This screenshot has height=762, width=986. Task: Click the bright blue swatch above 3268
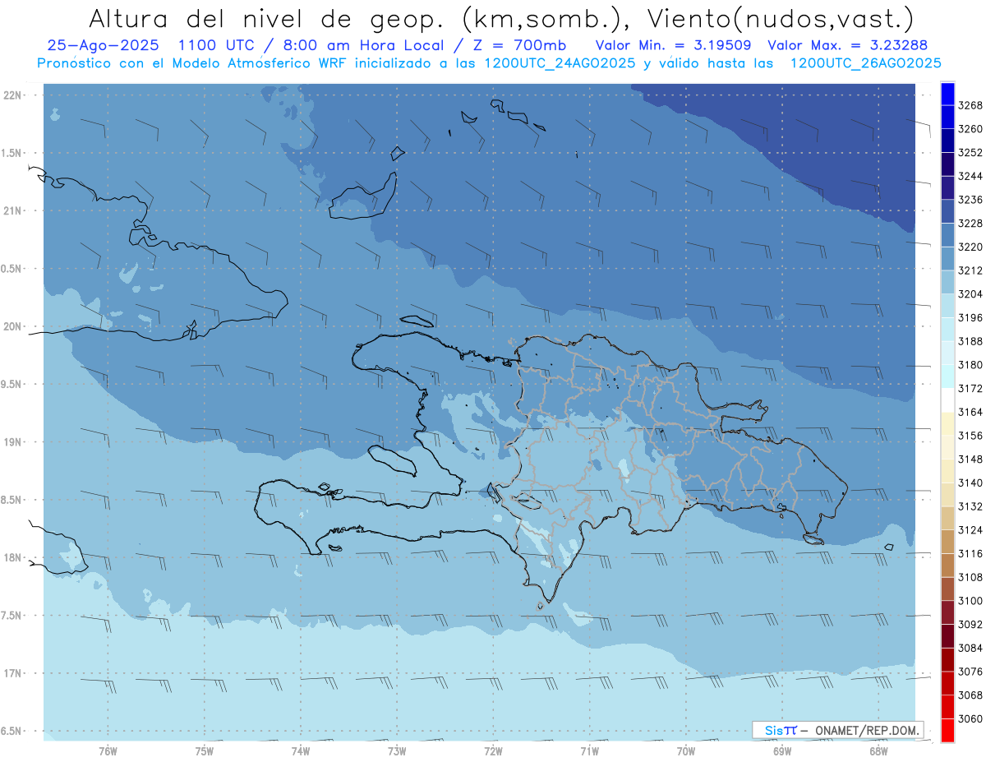click(x=947, y=94)
